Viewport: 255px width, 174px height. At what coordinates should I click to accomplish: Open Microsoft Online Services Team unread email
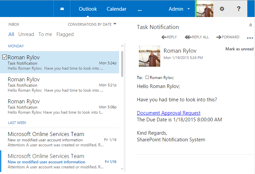coord(46,159)
